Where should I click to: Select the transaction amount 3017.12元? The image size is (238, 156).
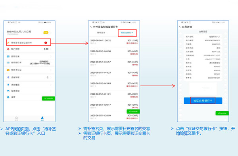(216, 51)
